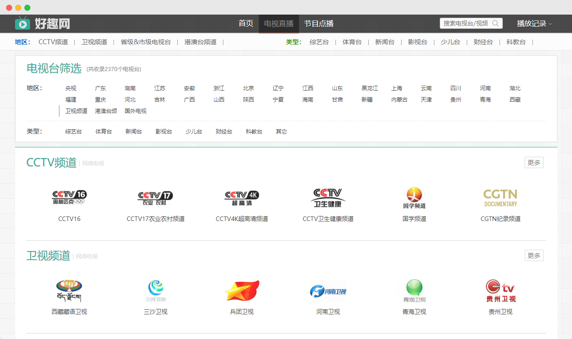
Task: Select 财经台 in top type bar
Action: pyautogui.click(x=483, y=42)
